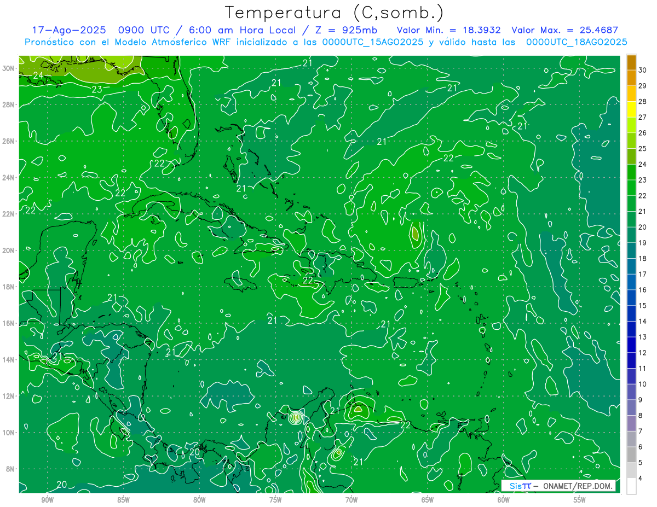The height and width of the screenshot is (507, 657).
Task: Click the "26N" latitude label
Action: point(8,141)
